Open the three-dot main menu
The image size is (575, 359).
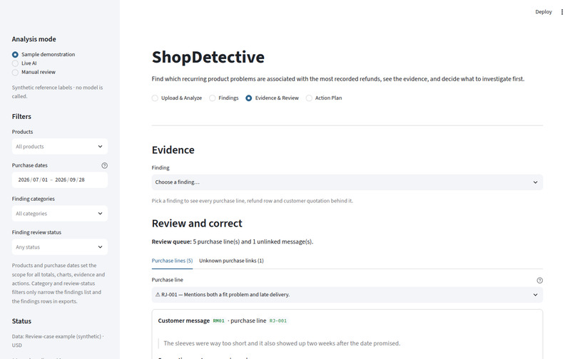tap(561, 12)
